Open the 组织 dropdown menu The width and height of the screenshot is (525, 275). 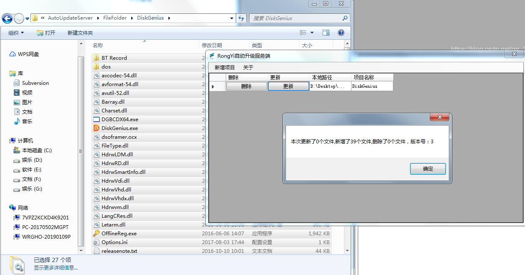[x=16, y=33]
